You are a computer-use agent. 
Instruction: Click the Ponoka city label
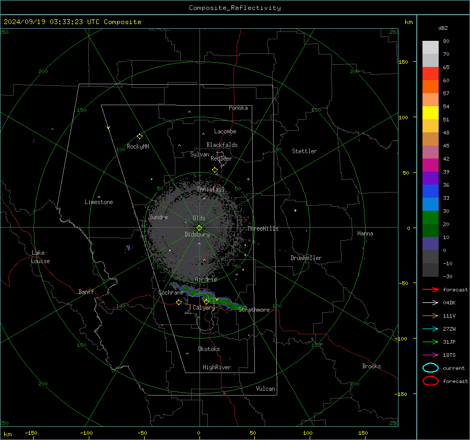238,108
